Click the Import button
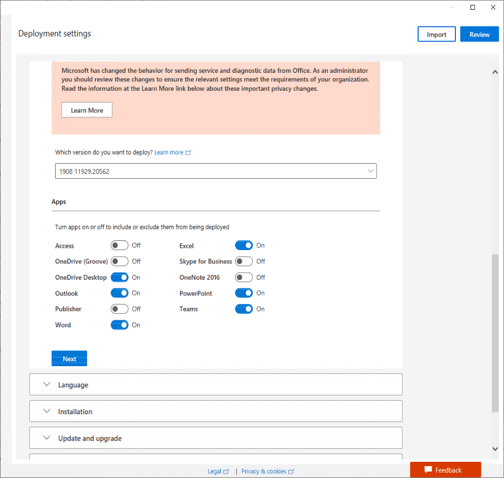The width and height of the screenshot is (504, 478). (436, 34)
